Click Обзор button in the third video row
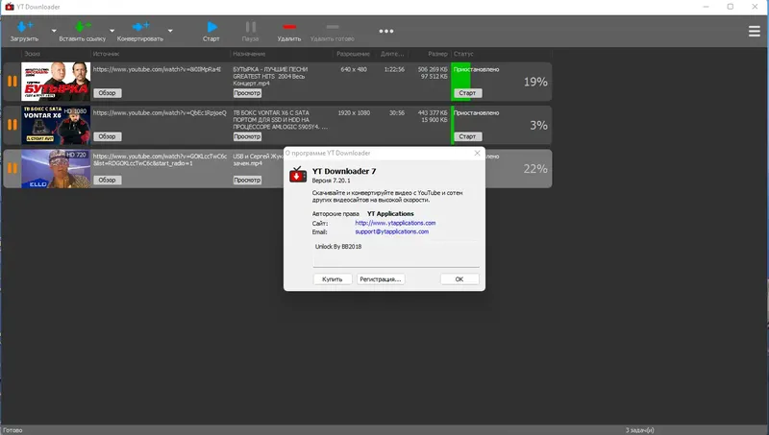769x435 pixels. coord(108,180)
